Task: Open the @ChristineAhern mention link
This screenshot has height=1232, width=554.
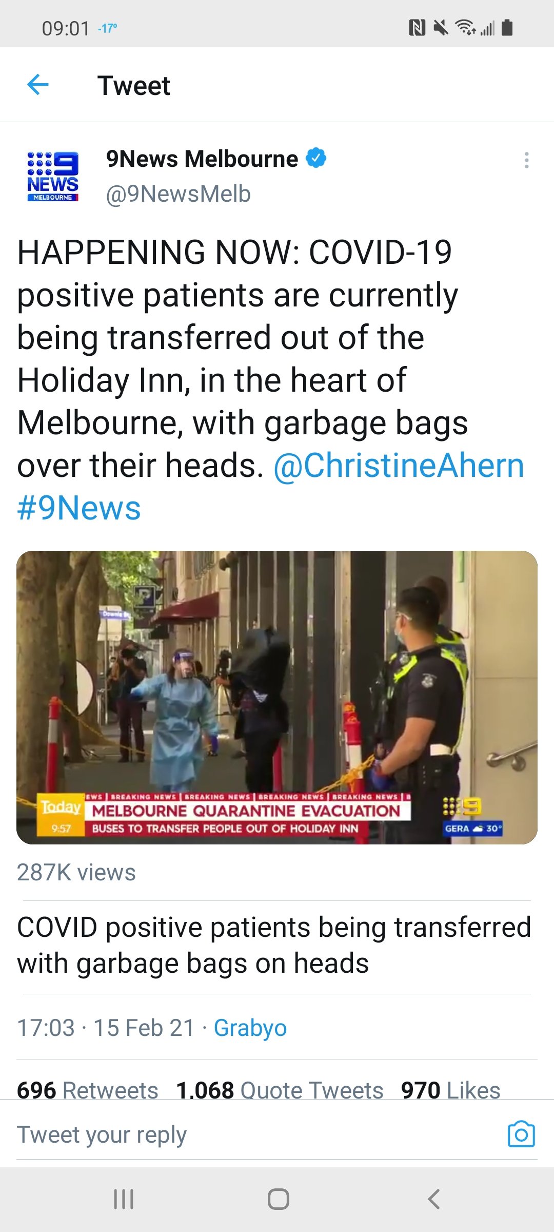Action: [x=399, y=466]
